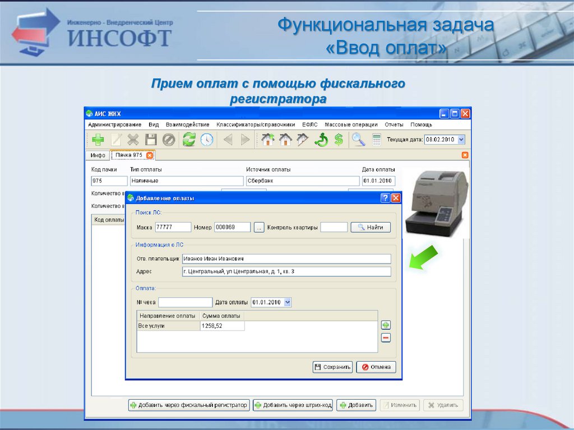Click the left arrow back icon
Image resolution: width=574 pixels, height=430 pixels.
click(228, 140)
